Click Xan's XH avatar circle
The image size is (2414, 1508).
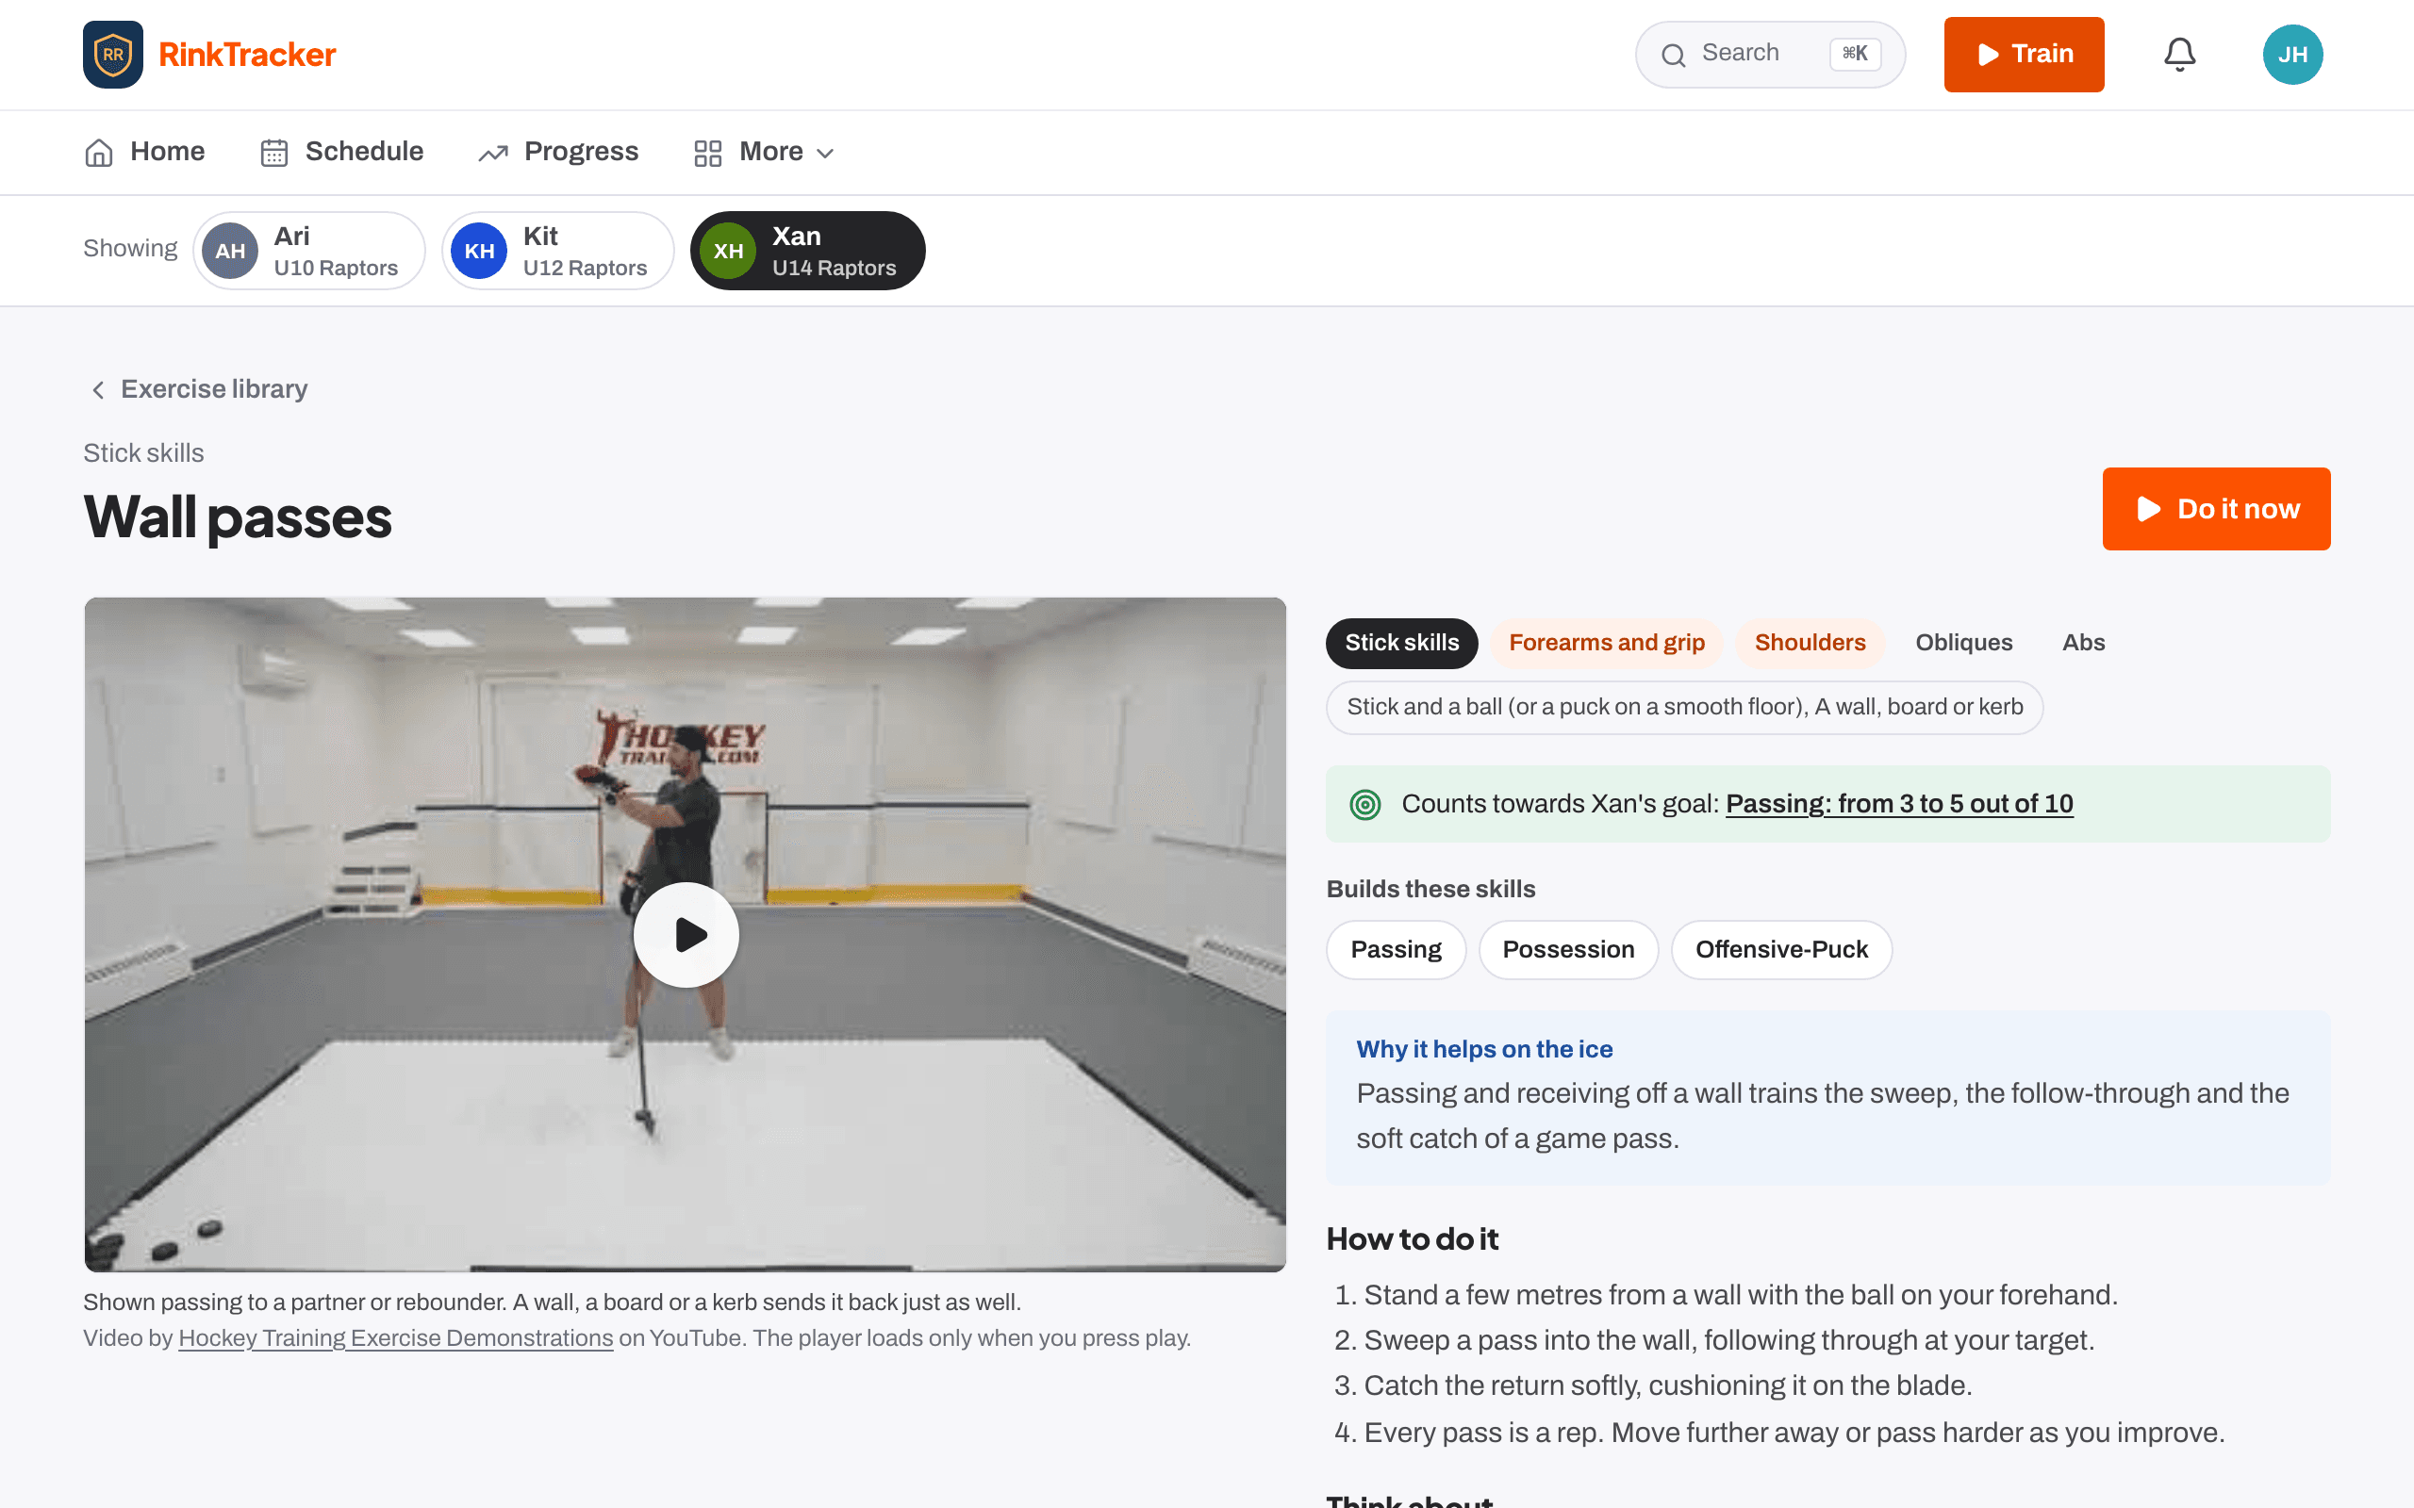(728, 251)
